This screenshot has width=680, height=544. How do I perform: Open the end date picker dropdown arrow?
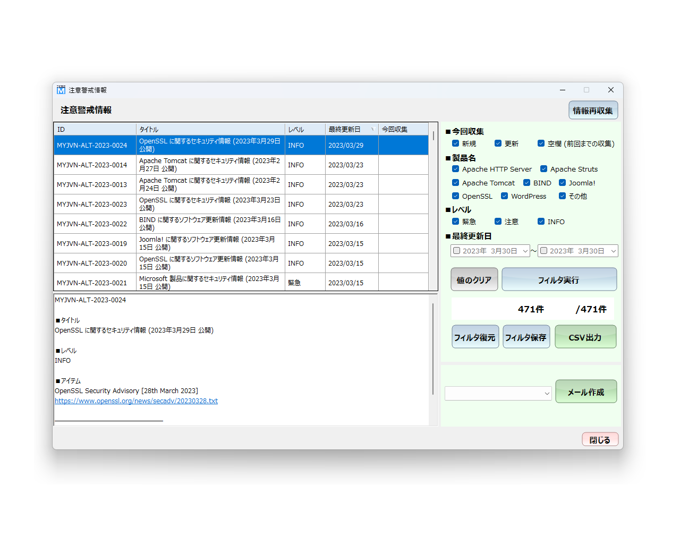click(x=613, y=251)
